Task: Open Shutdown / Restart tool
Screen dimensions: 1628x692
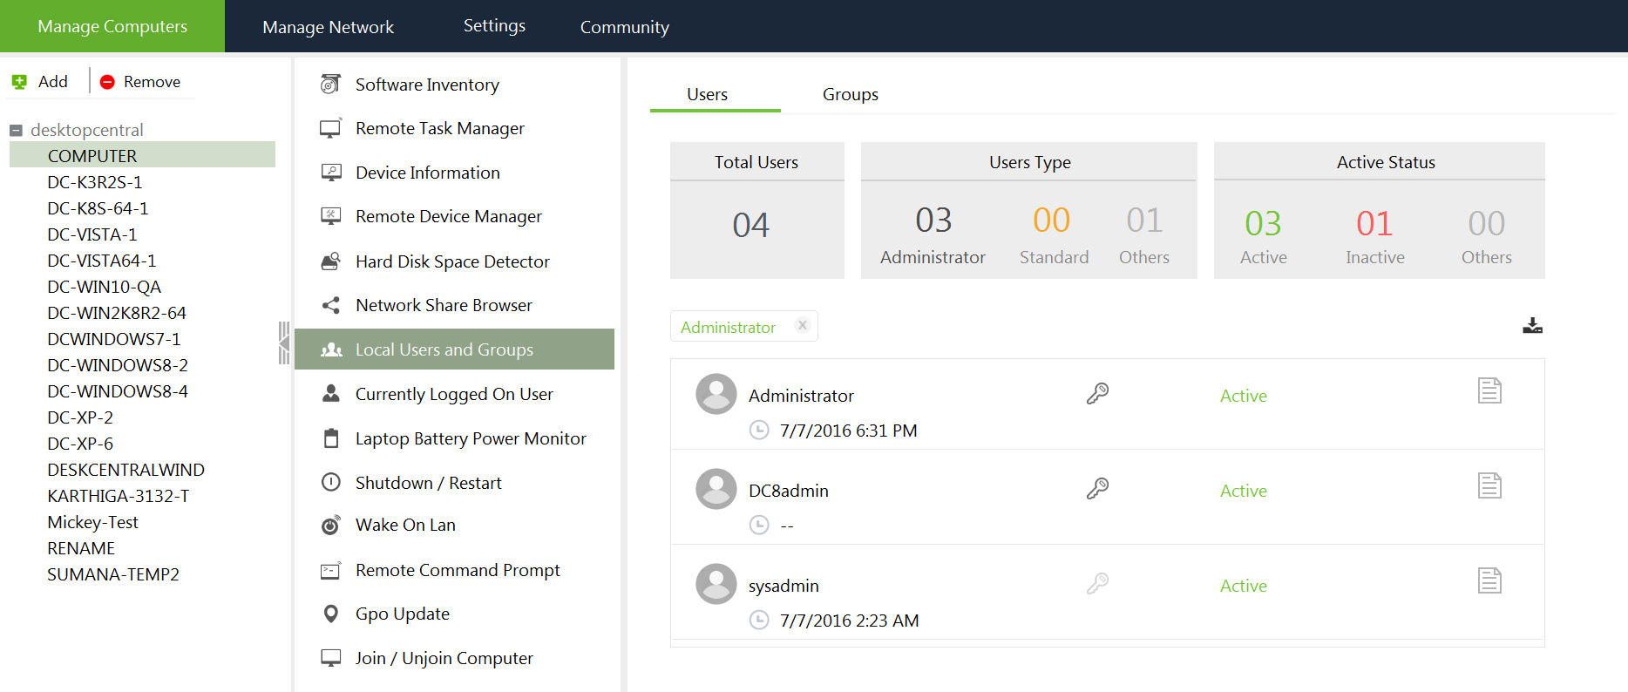Action: pyautogui.click(x=428, y=483)
